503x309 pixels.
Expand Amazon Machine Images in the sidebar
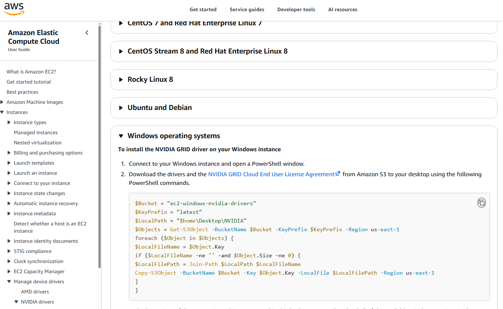2,102
